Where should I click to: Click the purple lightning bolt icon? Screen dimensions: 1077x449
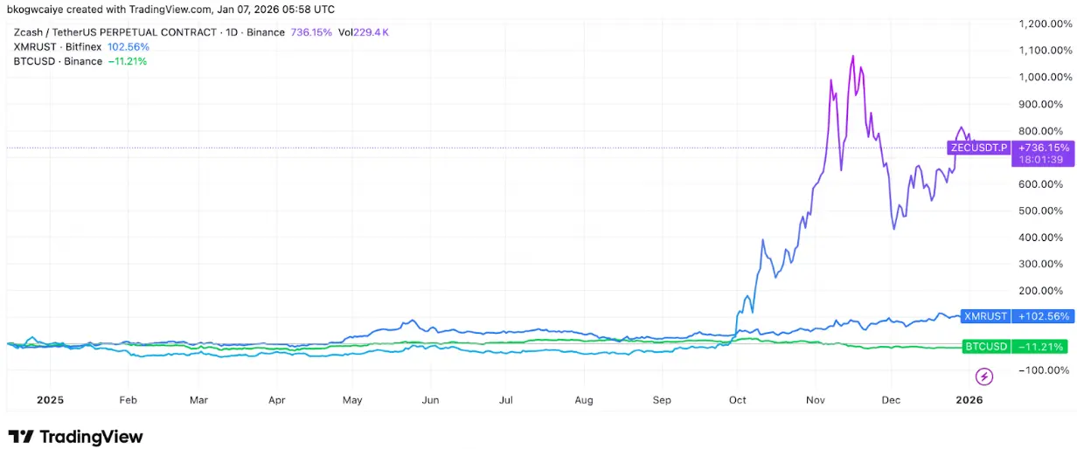(984, 376)
